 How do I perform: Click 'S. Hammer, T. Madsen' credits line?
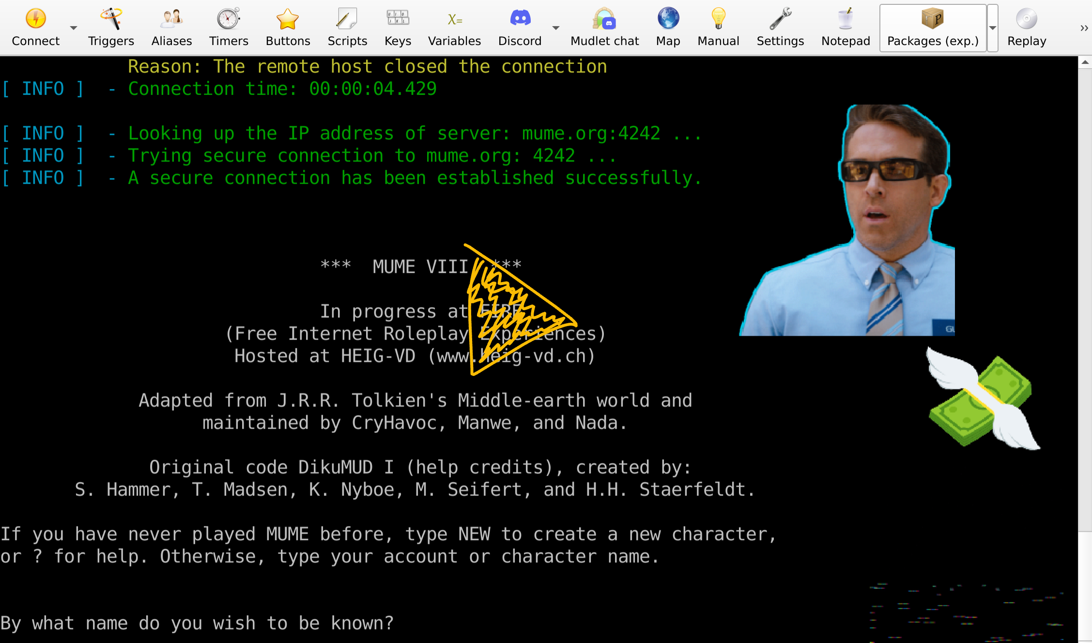coord(415,489)
